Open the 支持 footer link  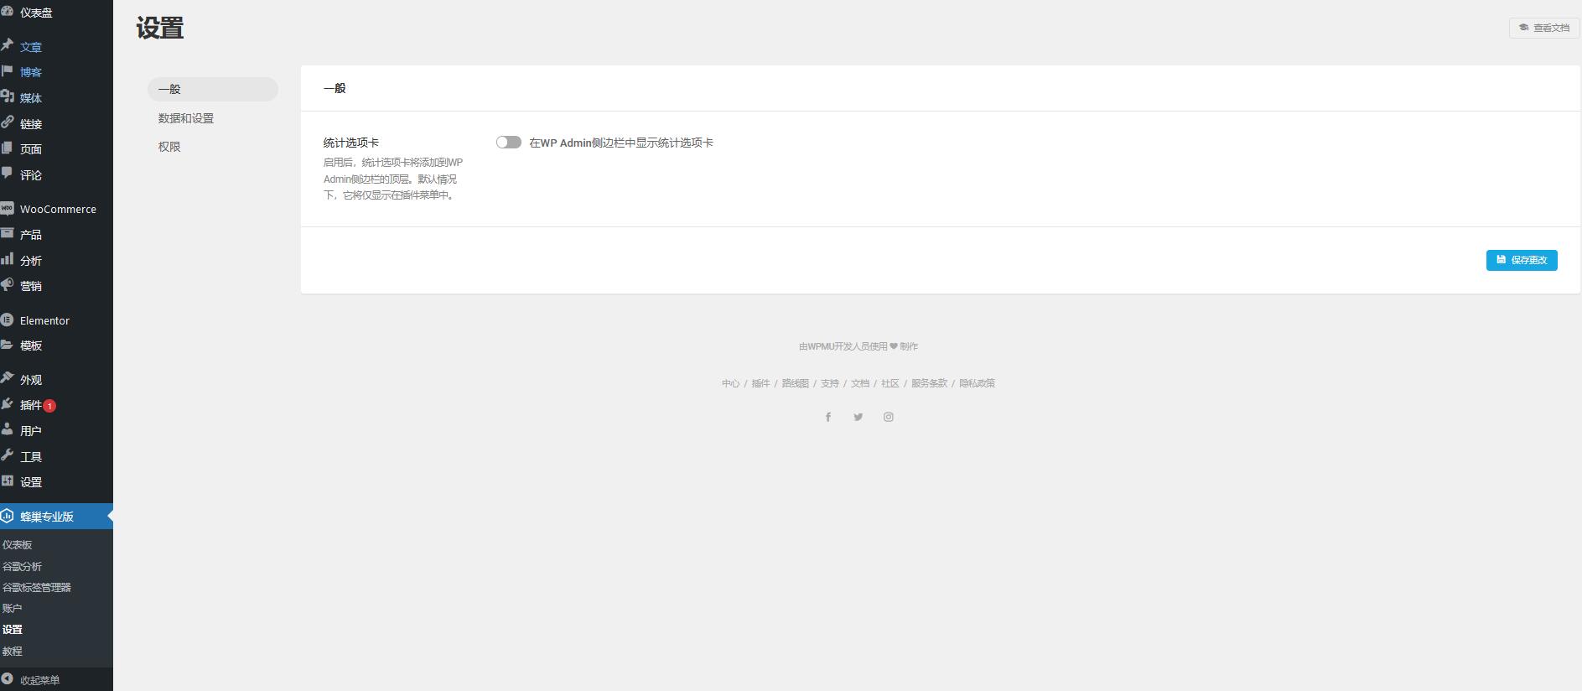point(830,383)
